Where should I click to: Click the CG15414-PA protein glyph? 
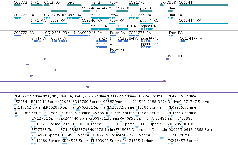182,41
